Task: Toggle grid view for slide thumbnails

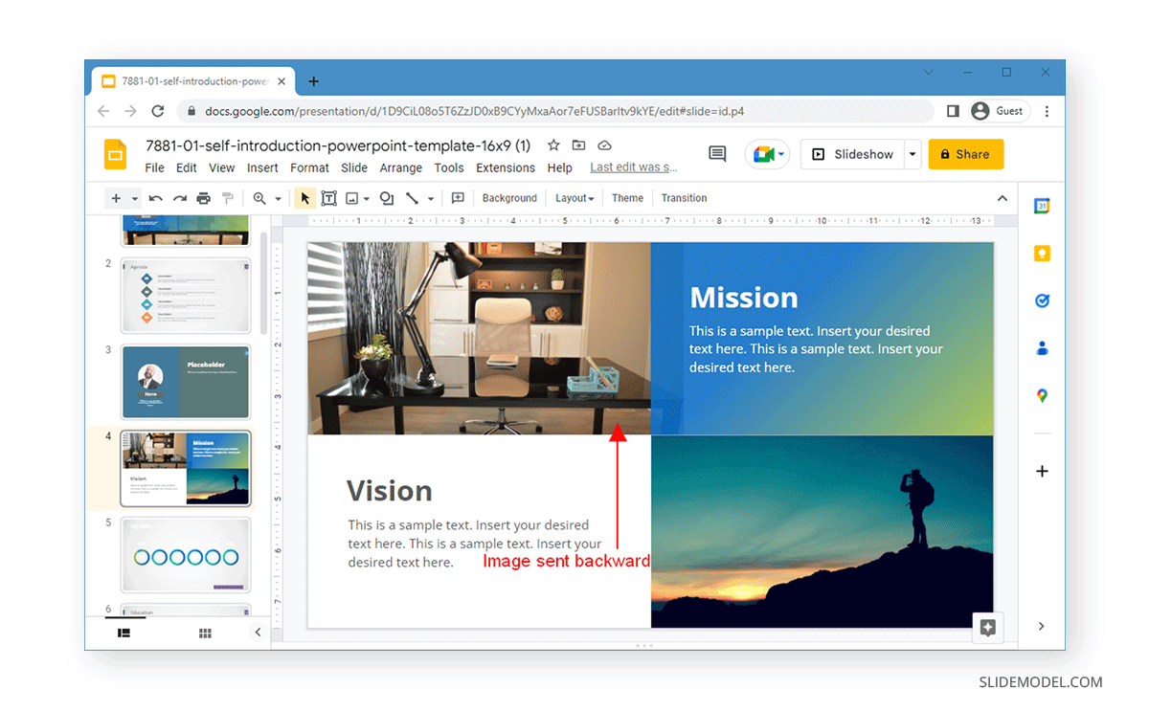Action: click(204, 633)
